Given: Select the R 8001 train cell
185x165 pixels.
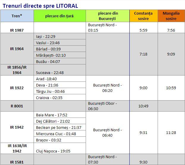Looking at the screenshot, I should point(17,106).
